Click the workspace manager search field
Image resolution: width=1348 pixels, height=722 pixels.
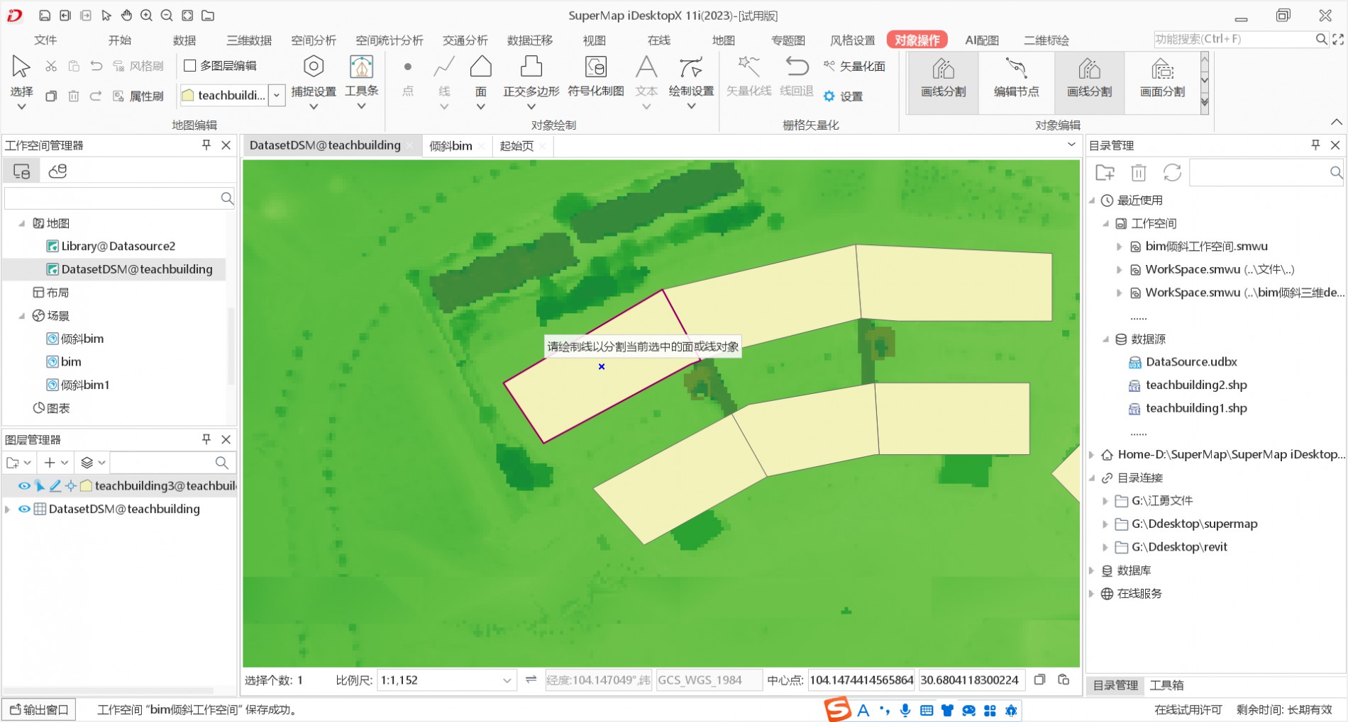coord(112,198)
